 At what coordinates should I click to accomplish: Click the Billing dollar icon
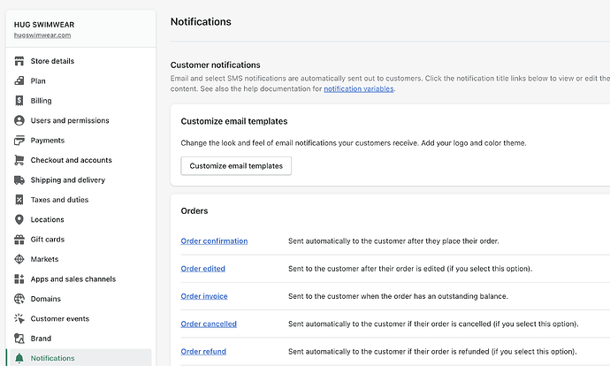pos(19,101)
